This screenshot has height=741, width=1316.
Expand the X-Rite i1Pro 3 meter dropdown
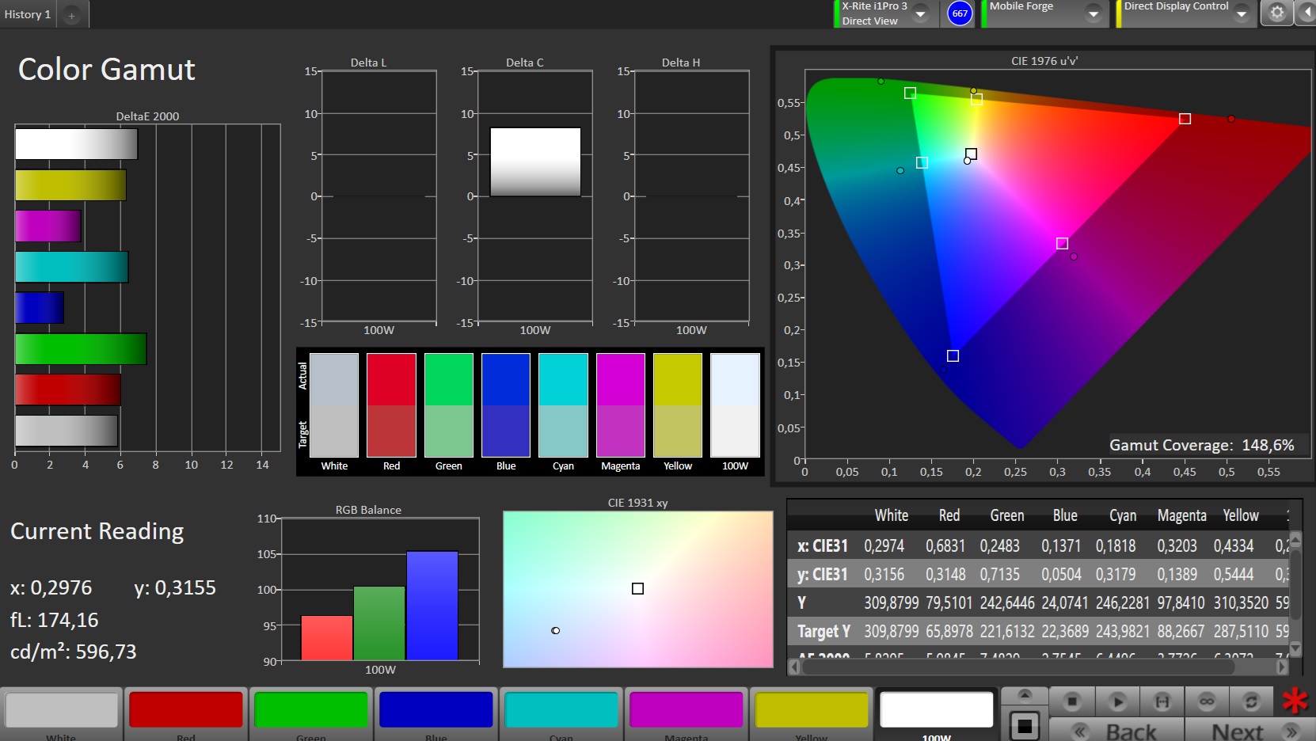pos(921,13)
